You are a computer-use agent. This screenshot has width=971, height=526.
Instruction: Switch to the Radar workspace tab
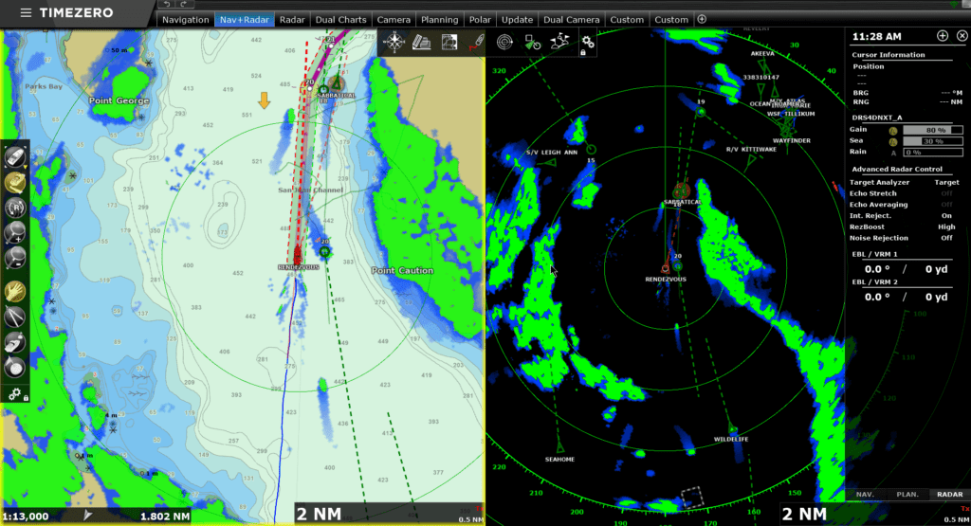pyautogui.click(x=292, y=20)
